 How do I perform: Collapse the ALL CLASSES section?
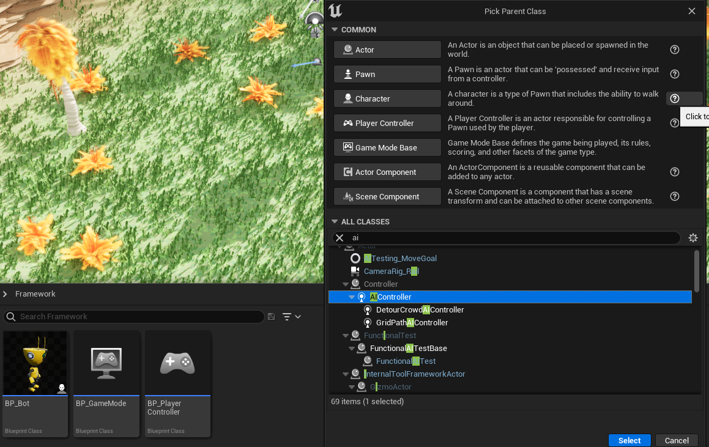(x=335, y=221)
